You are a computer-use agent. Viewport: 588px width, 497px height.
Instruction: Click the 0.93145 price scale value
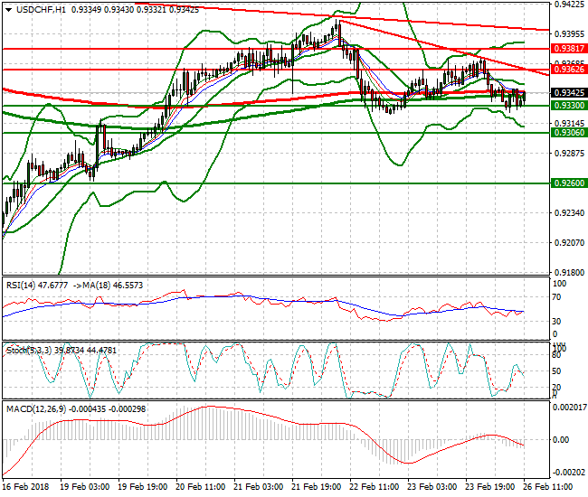[x=569, y=123]
